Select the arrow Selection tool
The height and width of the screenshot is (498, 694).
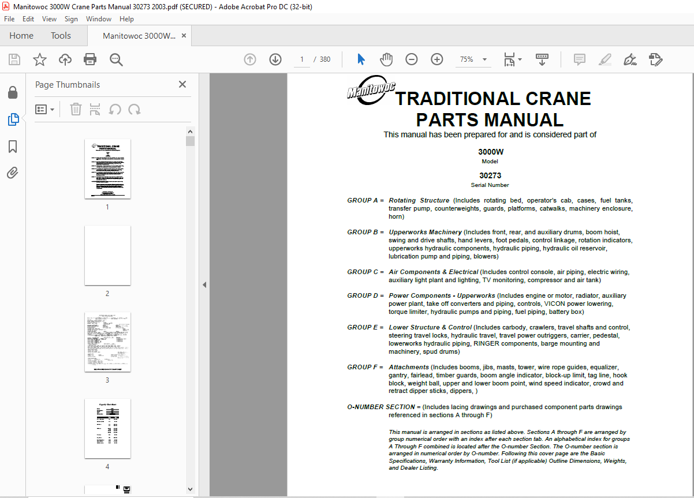tap(361, 59)
